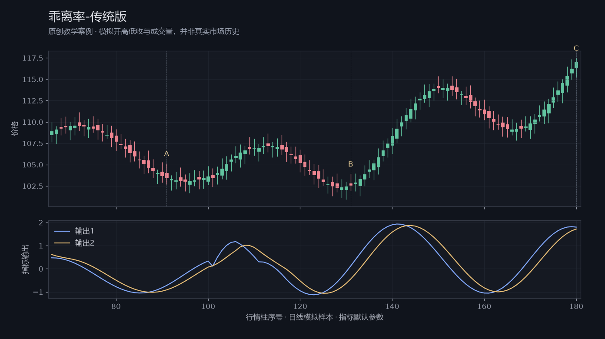This screenshot has height=339, width=605.
Task: Click the yellow line swatch for 输出2
Action: [x=62, y=243]
